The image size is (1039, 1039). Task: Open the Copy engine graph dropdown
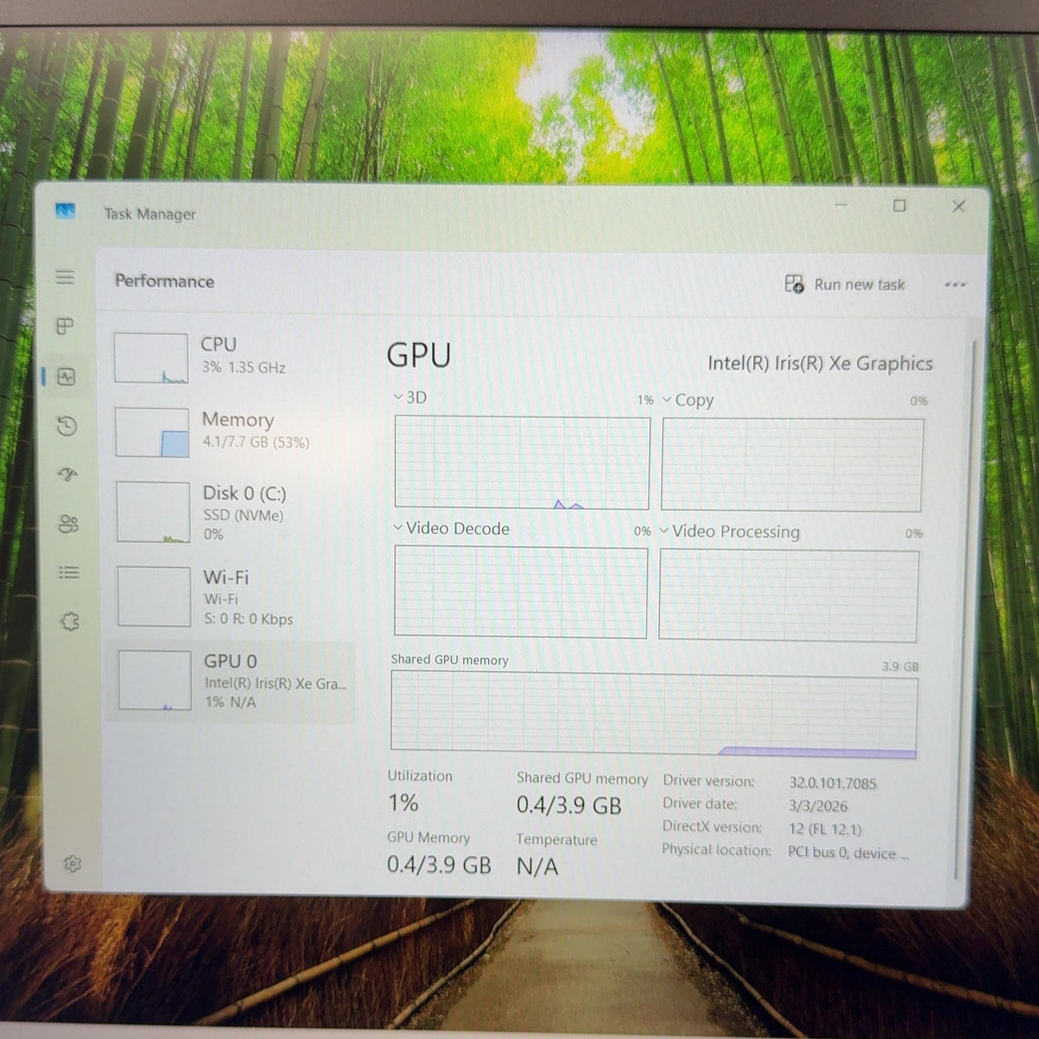pyautogui.click(x=668, y=400)
